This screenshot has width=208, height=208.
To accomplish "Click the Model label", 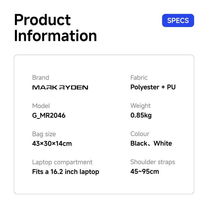I will point(41,106).
